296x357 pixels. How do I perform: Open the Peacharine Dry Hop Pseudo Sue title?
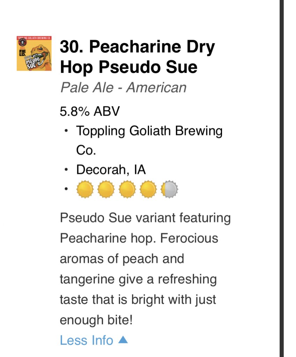137,57
